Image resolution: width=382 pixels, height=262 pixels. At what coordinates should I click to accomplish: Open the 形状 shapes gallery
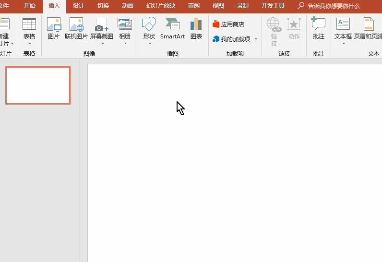pyautogui.click(x=149, y=24)
